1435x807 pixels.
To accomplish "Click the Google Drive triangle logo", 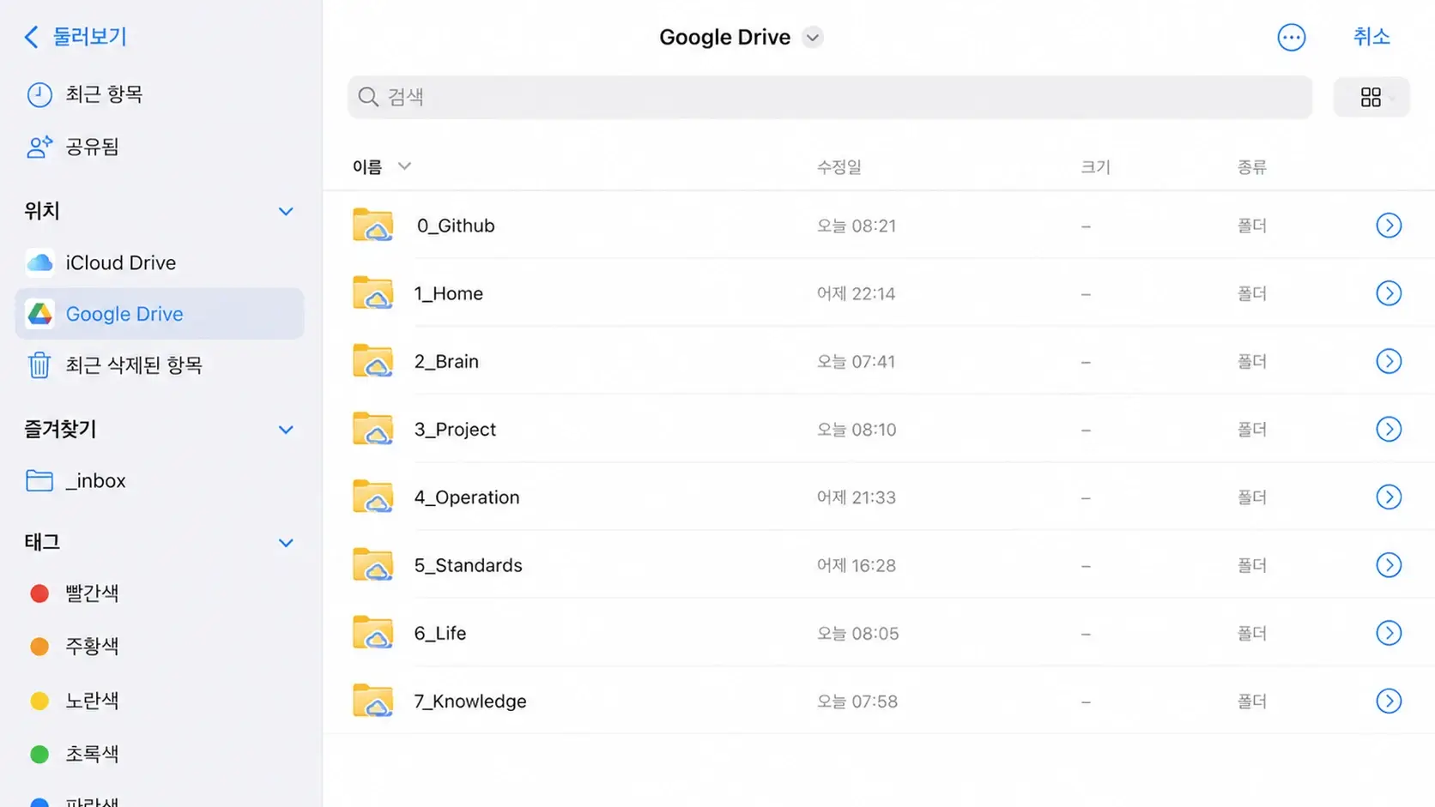I will 39,314.
